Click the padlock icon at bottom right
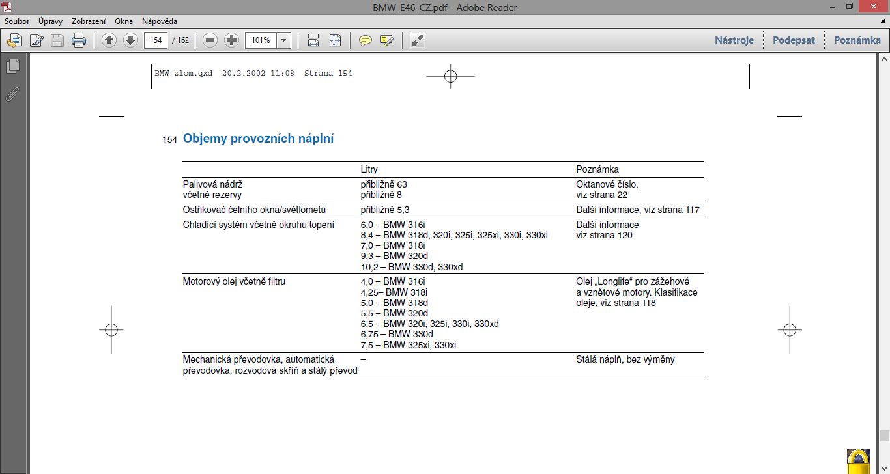 (859, 462)
